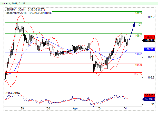
Task: Select the red 56.7053 RSI value tag
Action: coord(150,95)
